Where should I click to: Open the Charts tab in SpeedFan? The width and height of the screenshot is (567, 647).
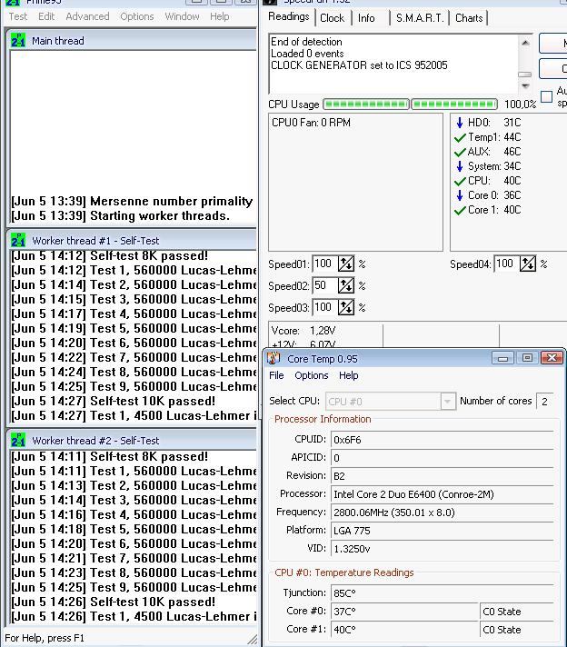469,18
